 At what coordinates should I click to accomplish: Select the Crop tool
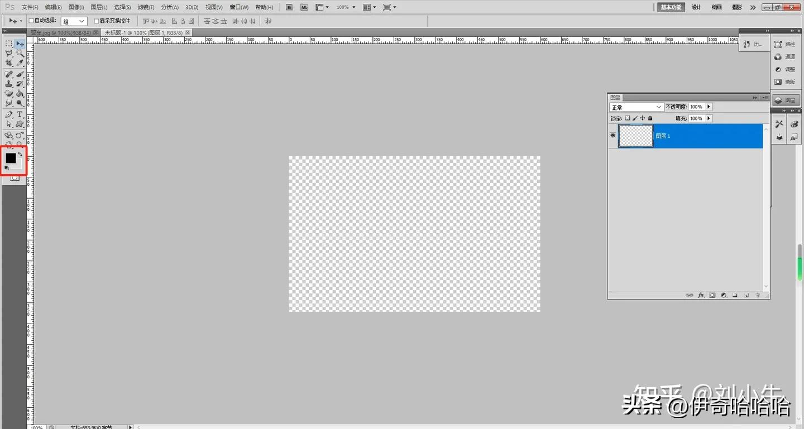[9, 63]
